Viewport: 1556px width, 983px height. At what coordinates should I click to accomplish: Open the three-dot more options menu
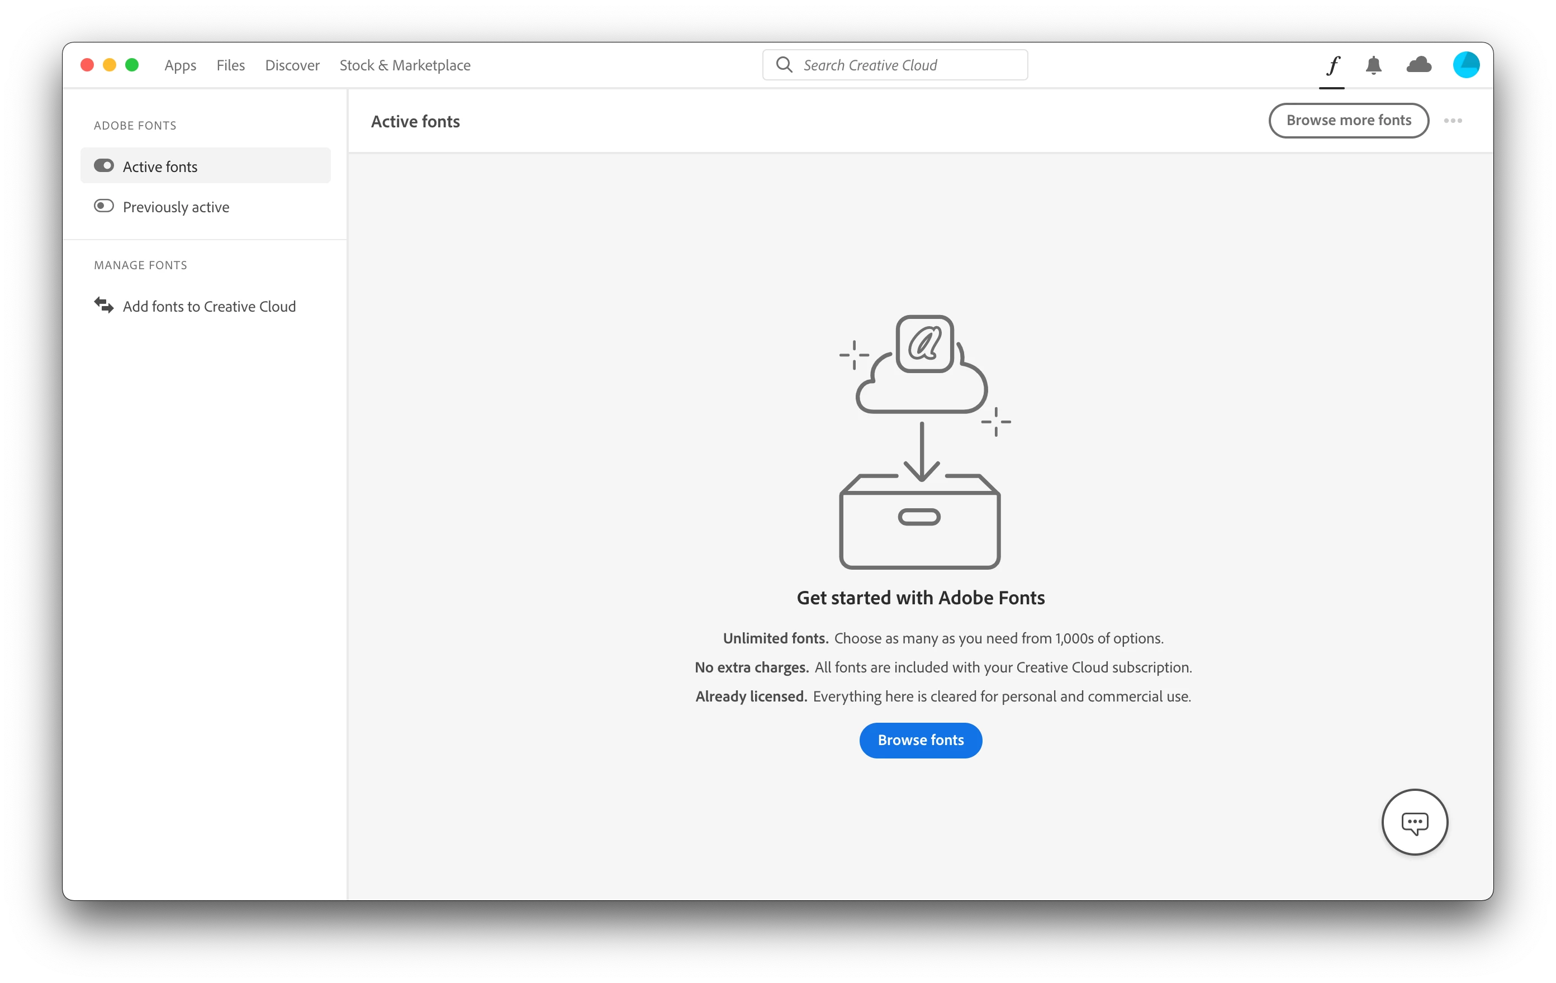(x=1453, y=121)
